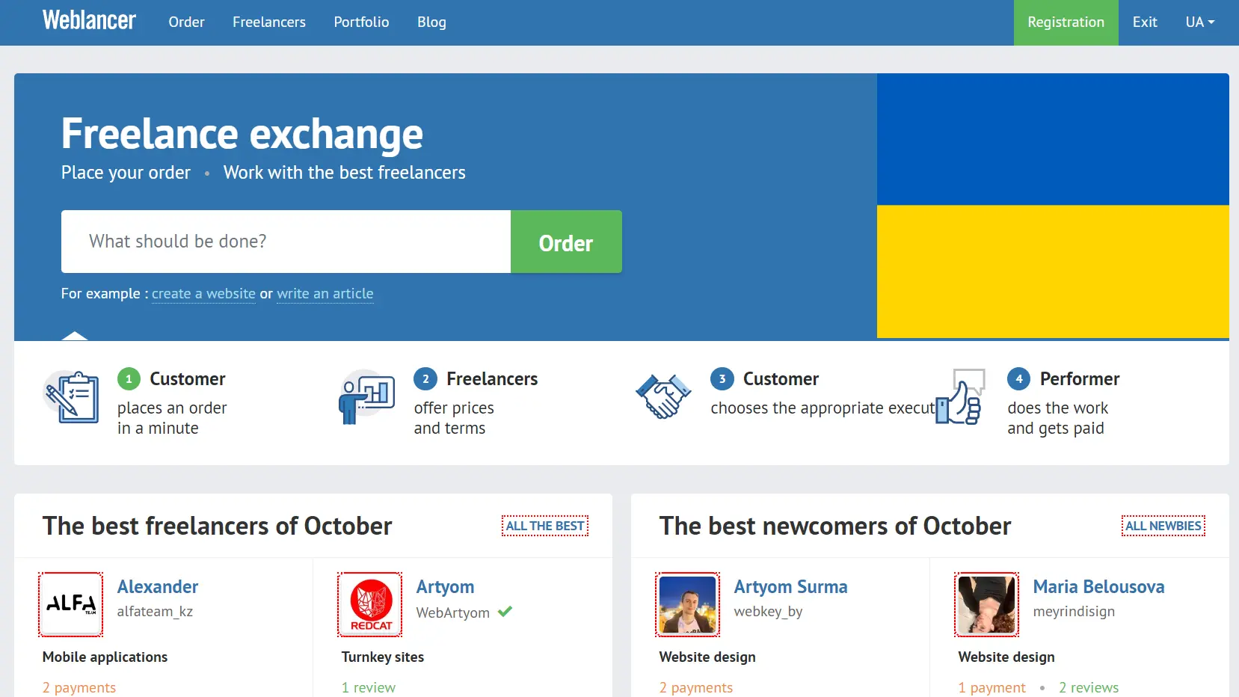This screenshot has width=1239, height=697.
Task: Click the 'Freelance exchange' heading
Action: 242,135
